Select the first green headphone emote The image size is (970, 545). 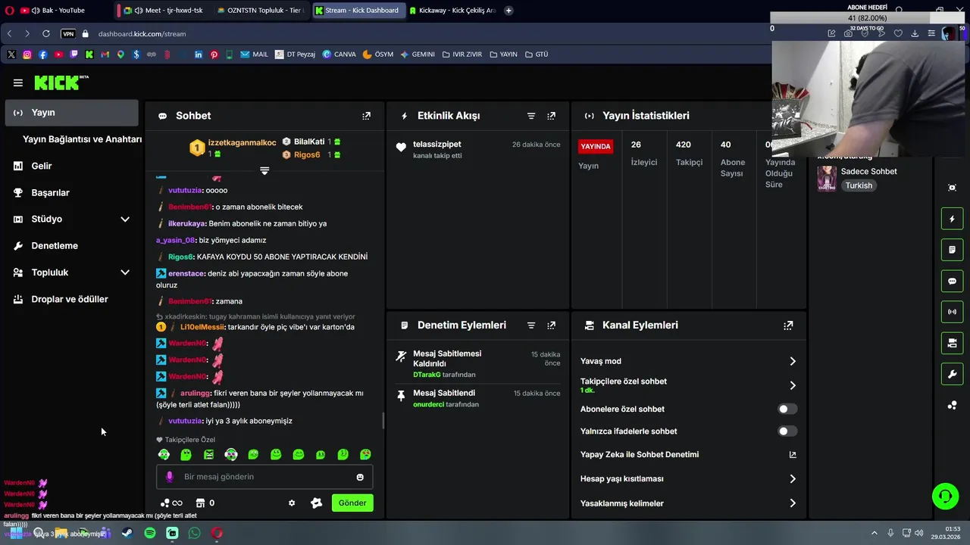pos(164,455)
